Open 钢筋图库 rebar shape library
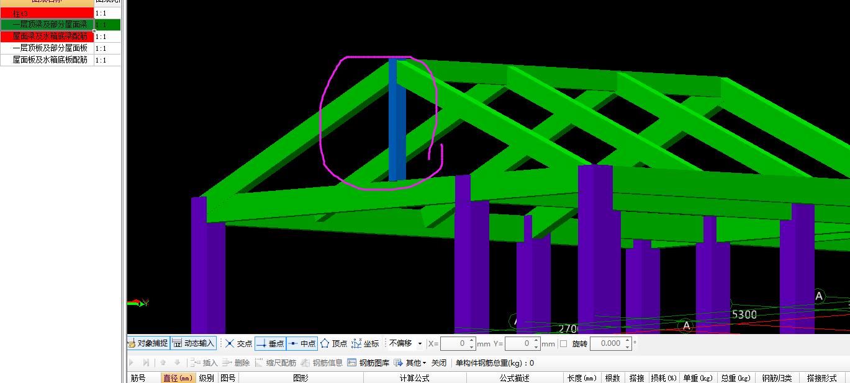Viewport: 850px width, 383px height. (x=368, y=363)
